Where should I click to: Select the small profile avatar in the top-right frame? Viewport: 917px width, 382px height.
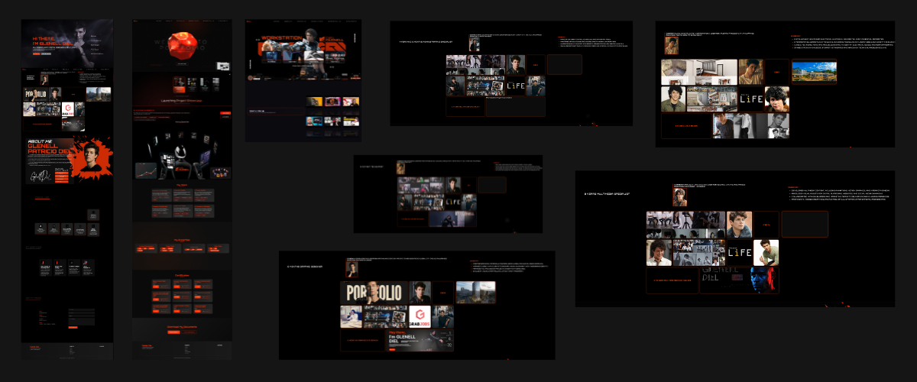point(672,46)
